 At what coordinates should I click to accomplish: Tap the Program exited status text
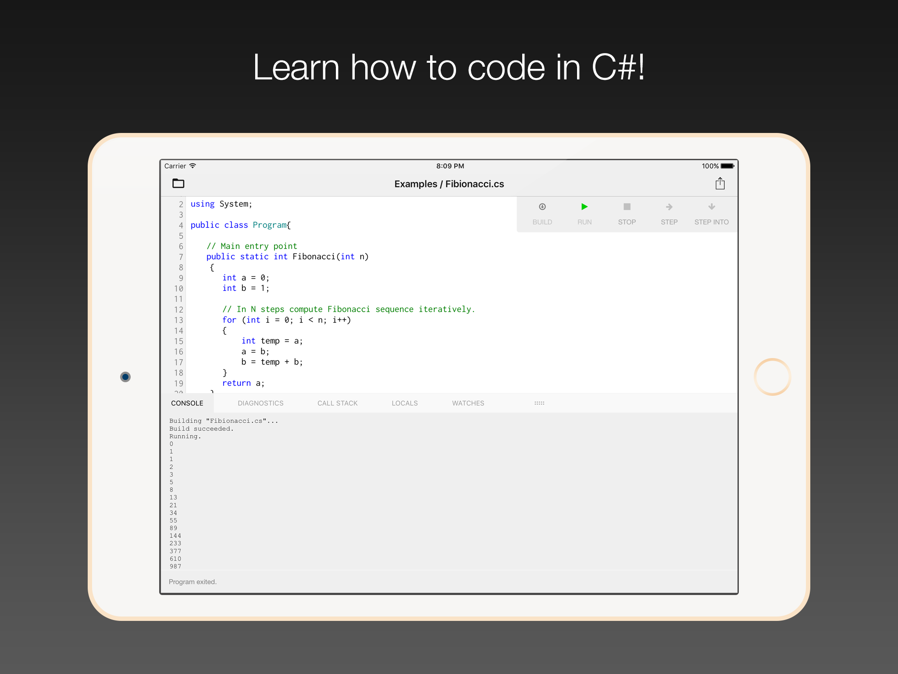192,582
